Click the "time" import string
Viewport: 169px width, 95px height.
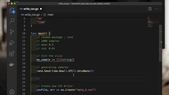41,22
